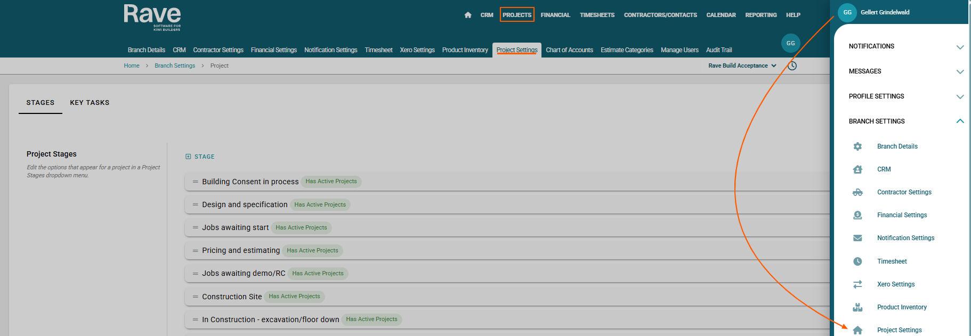Go to the Home icon in top navigation
Viewport: 971px width, 336px height.
coord(468,15)
